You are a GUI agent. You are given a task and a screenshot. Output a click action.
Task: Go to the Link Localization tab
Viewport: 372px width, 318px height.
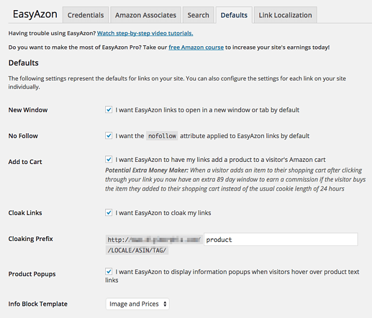coord(285,15)
